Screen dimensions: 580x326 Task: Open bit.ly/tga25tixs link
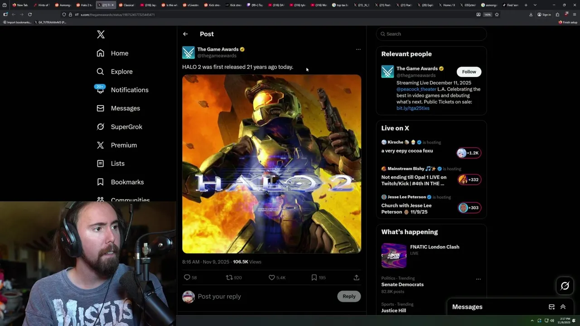point(413,108)
